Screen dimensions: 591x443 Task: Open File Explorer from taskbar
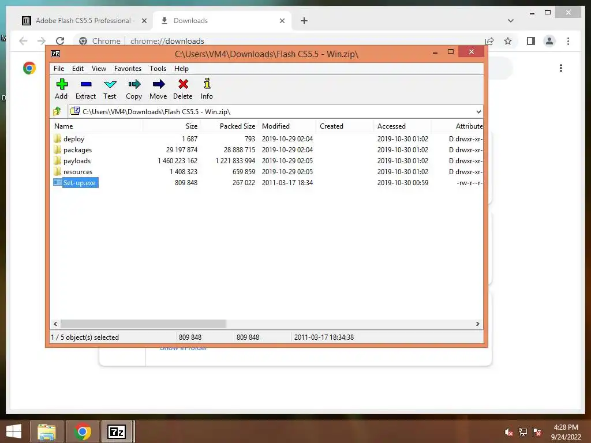(x=46, y=431)
